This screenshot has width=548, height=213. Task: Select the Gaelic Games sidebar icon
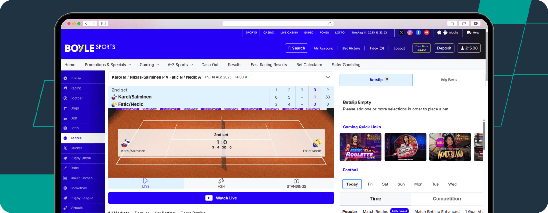[65, 178]
